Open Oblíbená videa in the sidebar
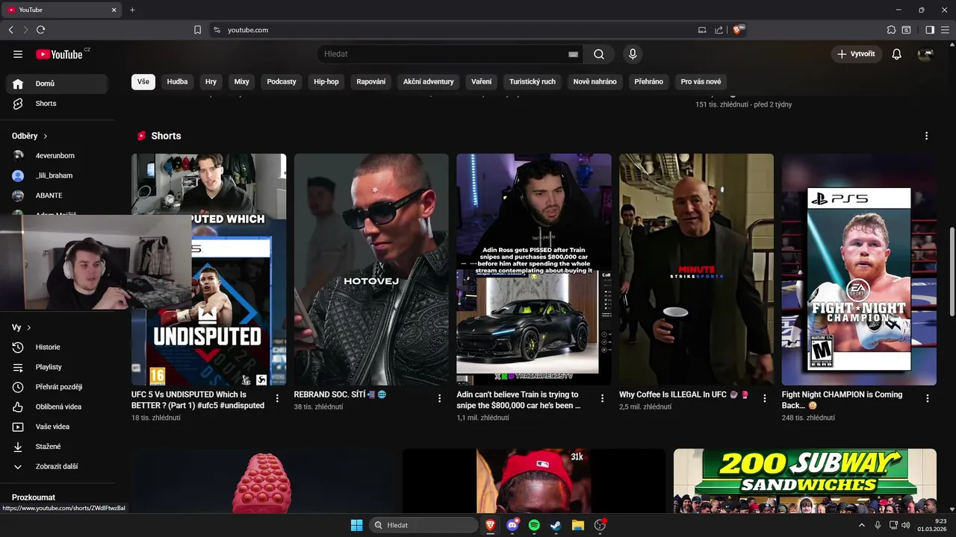Viewport: 956px width, 537px height. coord(58,406)
